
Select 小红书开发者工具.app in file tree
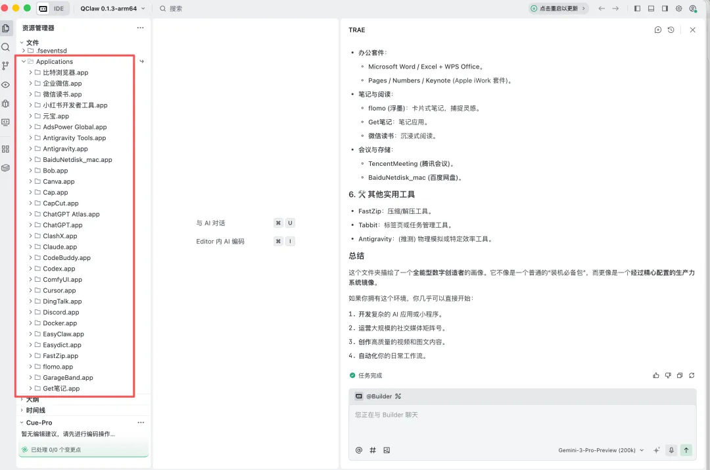(x=75, y=105)
